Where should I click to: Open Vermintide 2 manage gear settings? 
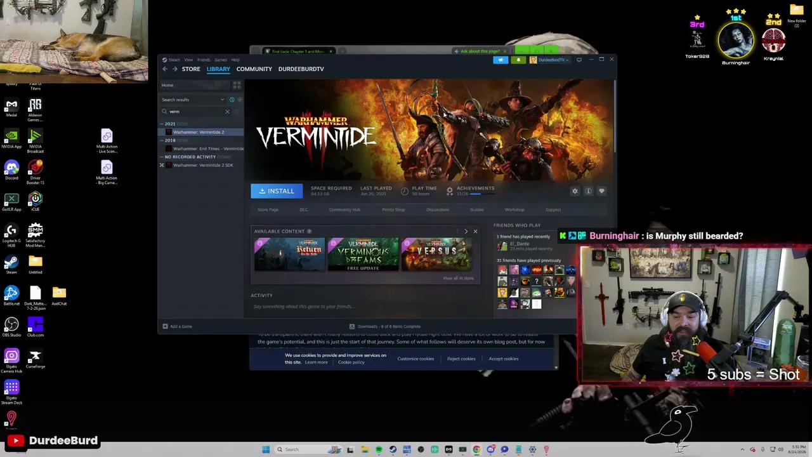click(575, 191)
